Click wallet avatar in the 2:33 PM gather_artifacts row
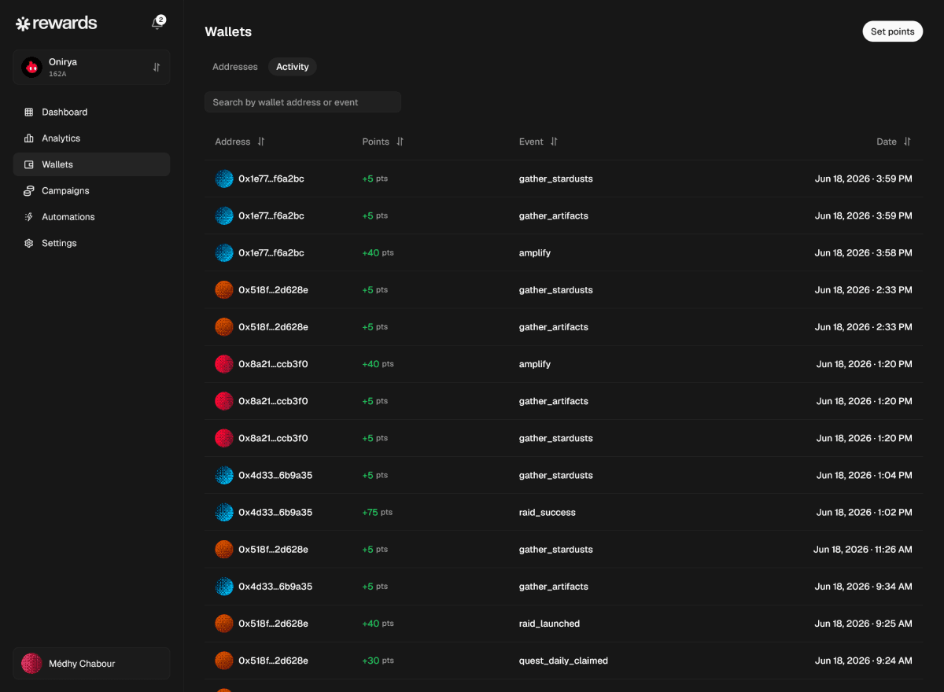944x692 pixels. coord(224,327)
